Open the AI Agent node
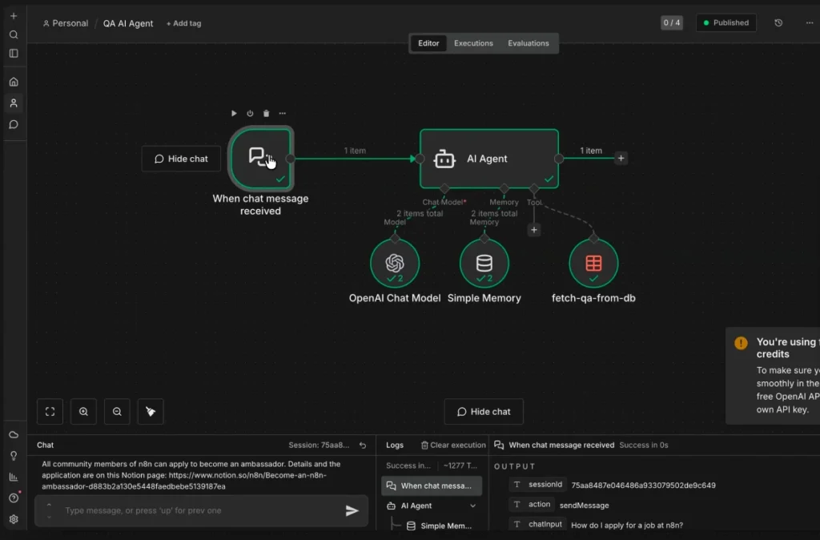 point(488,158)
